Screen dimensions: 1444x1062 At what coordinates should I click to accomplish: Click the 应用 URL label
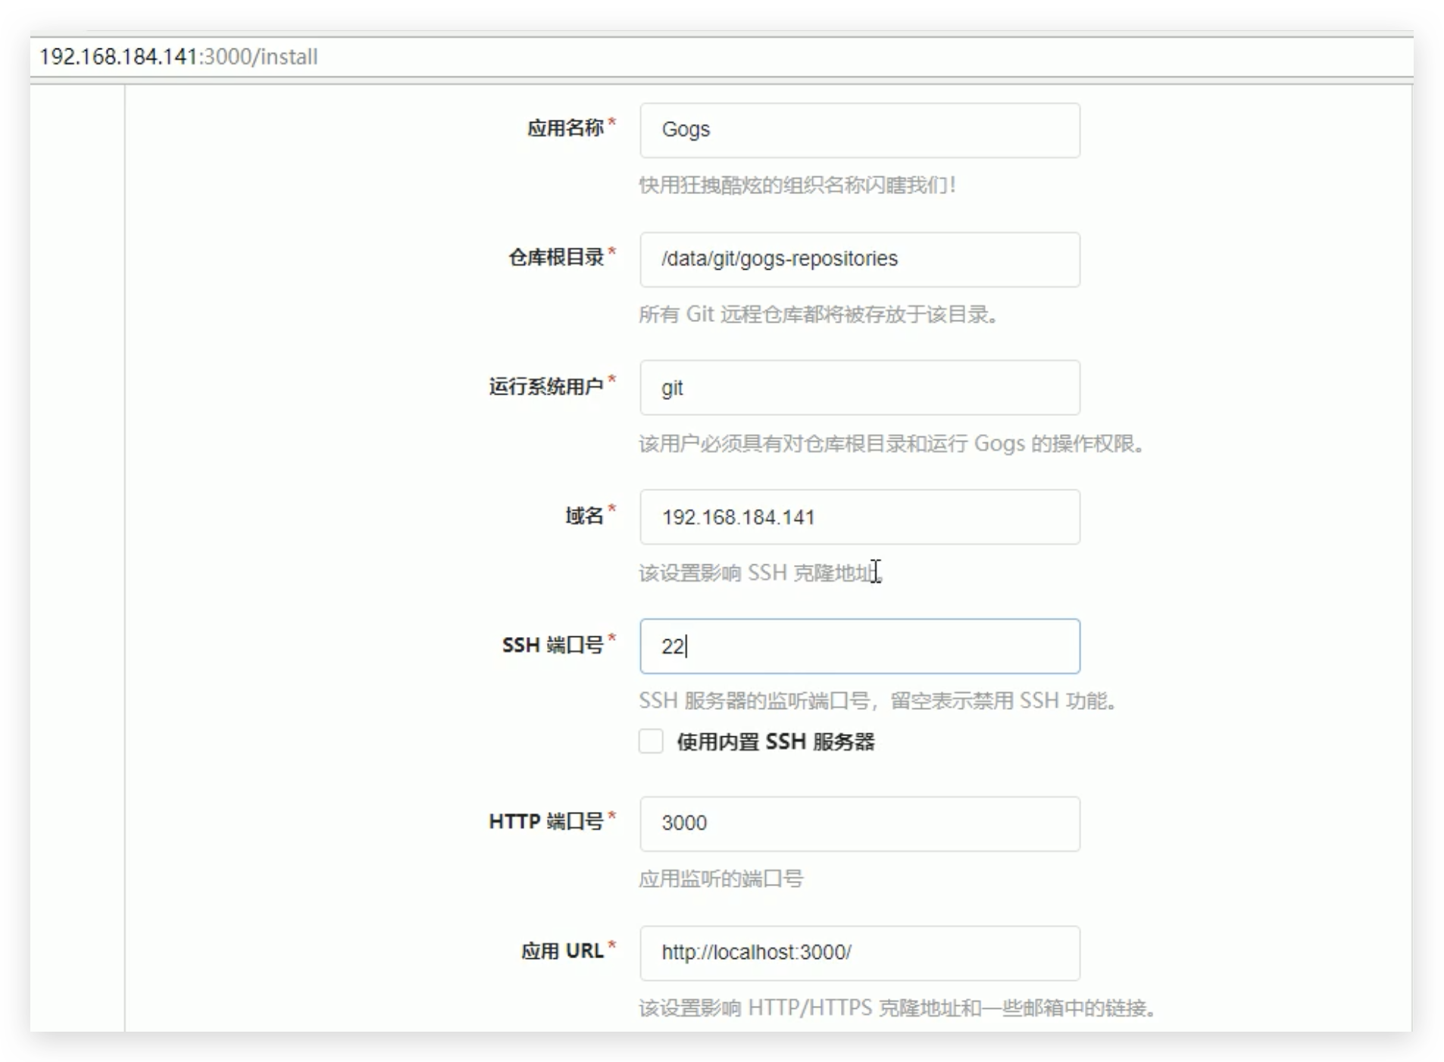pyautogui.click(x=562, y=951)
